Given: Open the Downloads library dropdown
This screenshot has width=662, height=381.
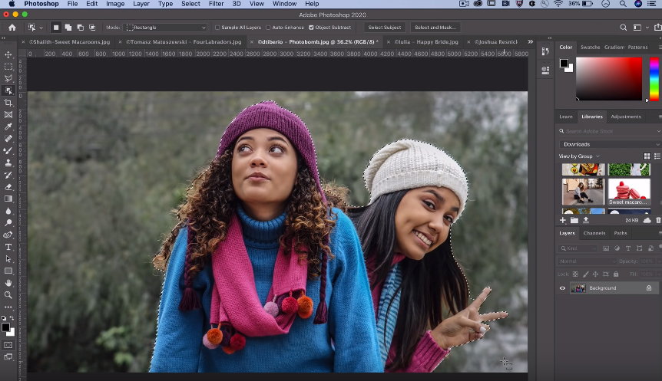Looking at the screenshot, I should (x=610, y=144).
